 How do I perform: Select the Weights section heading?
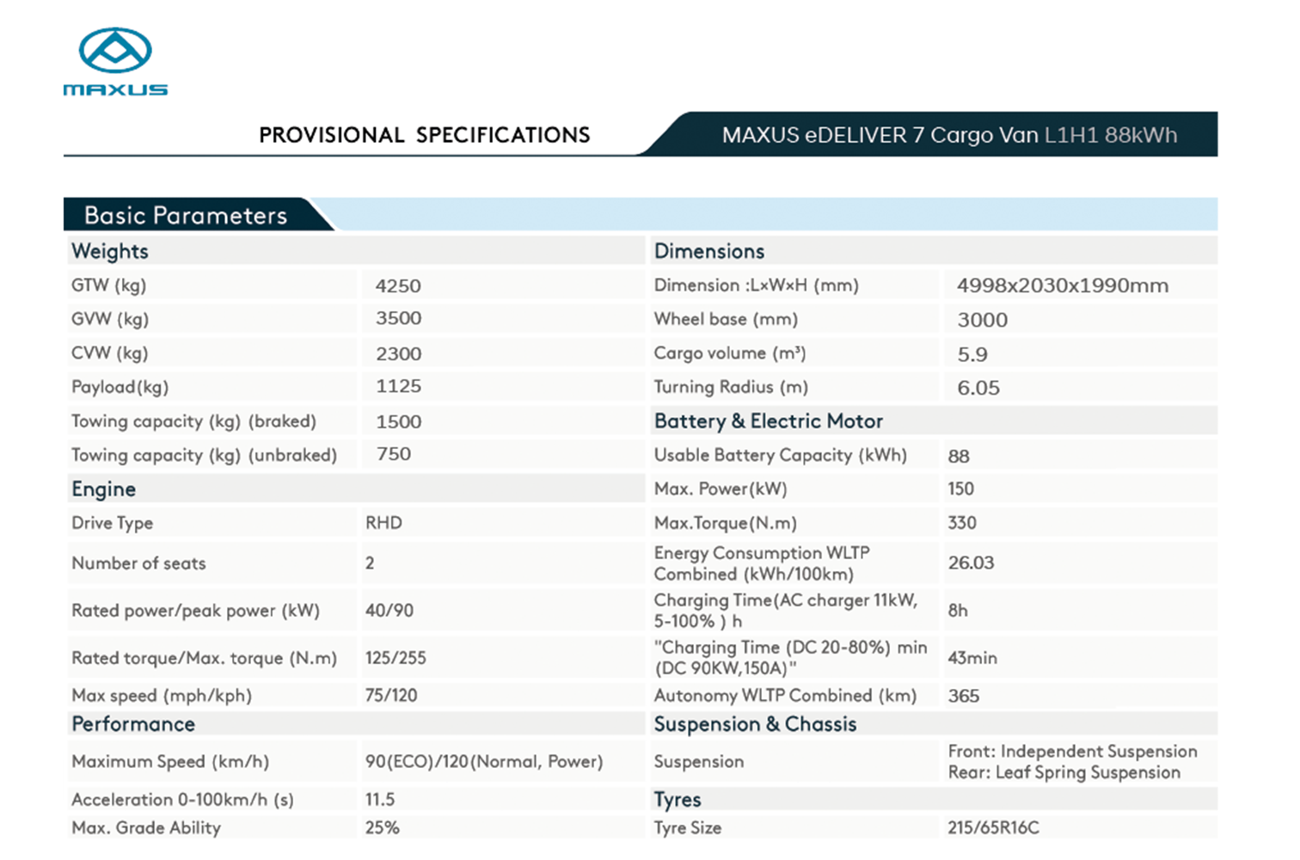110,251
